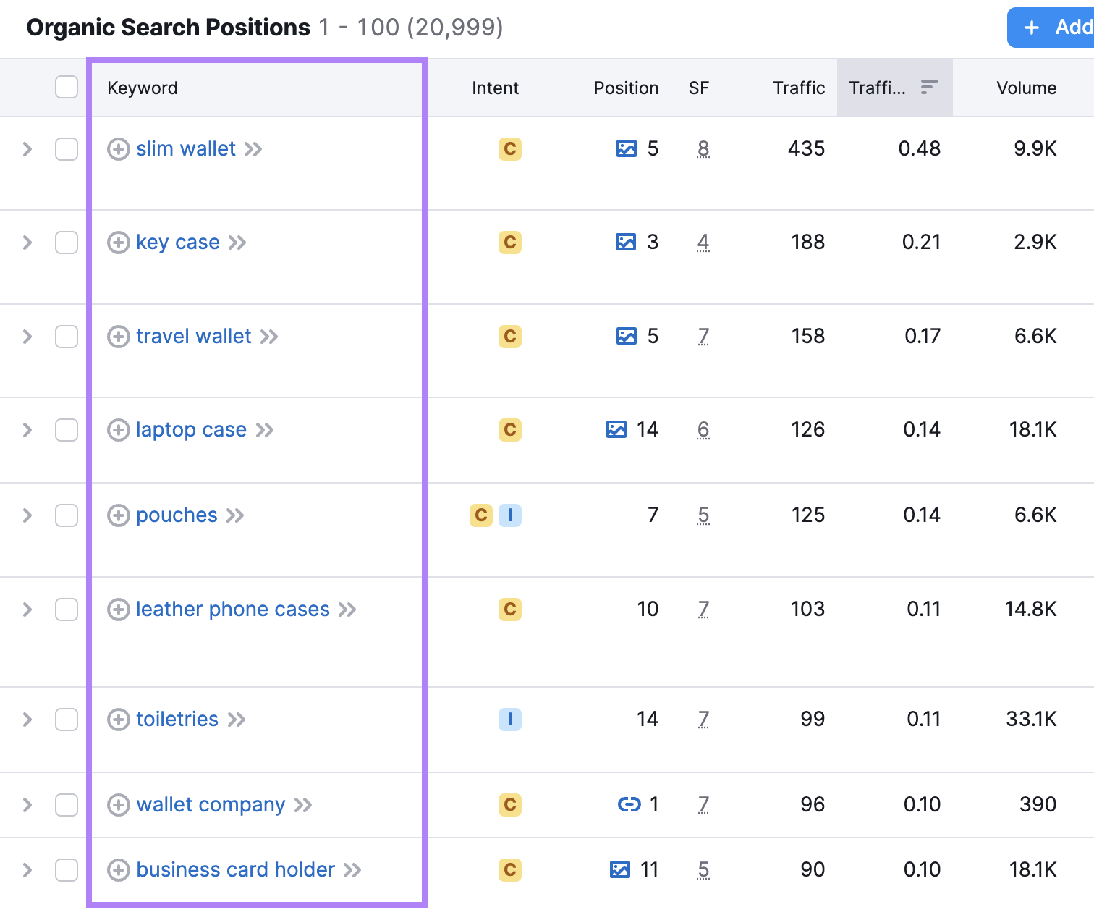Click the Informational intent badge for toiletries
This screenshot has width=1094, height=915.
coord(510,720)
